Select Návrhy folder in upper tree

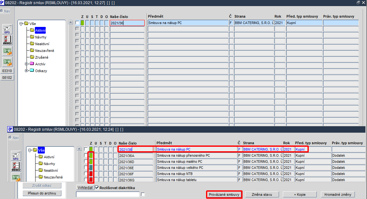click(41, 37)
